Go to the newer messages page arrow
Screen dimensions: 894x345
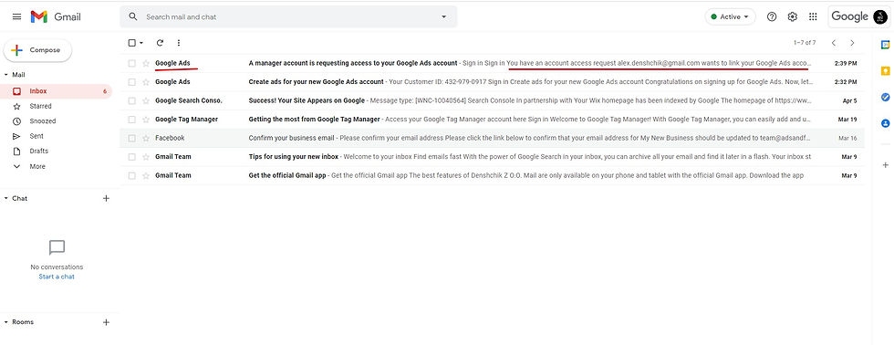coord(834,43)
